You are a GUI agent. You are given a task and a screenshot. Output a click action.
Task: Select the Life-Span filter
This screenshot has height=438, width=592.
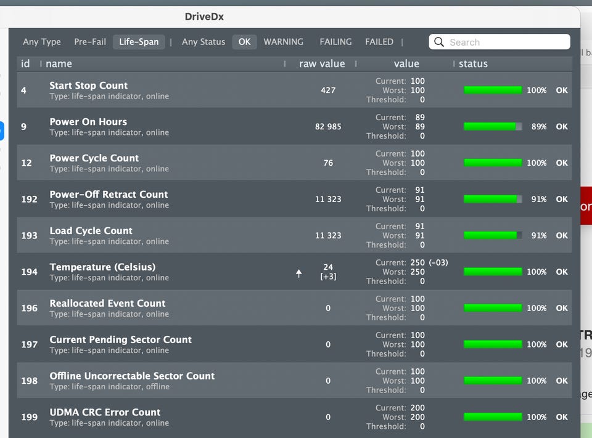click(x=139, y=42)
